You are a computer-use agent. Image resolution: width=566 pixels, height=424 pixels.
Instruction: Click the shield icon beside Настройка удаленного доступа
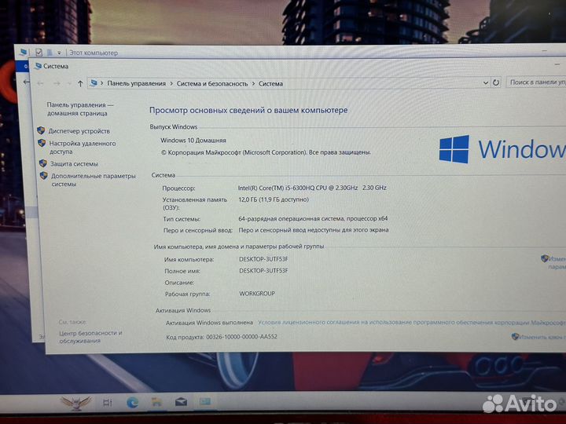[x=42, y=143]
